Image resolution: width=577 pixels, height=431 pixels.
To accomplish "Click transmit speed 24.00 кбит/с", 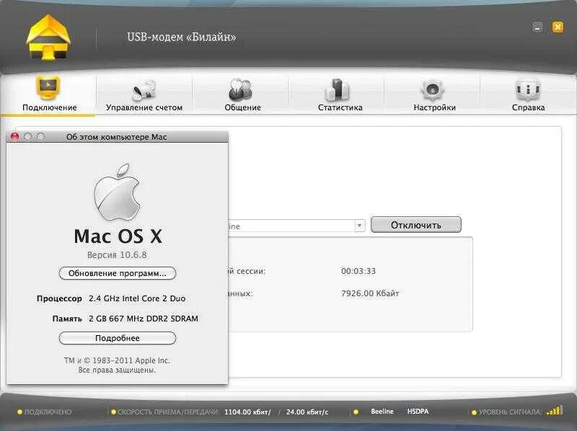I will click(307, 412).
